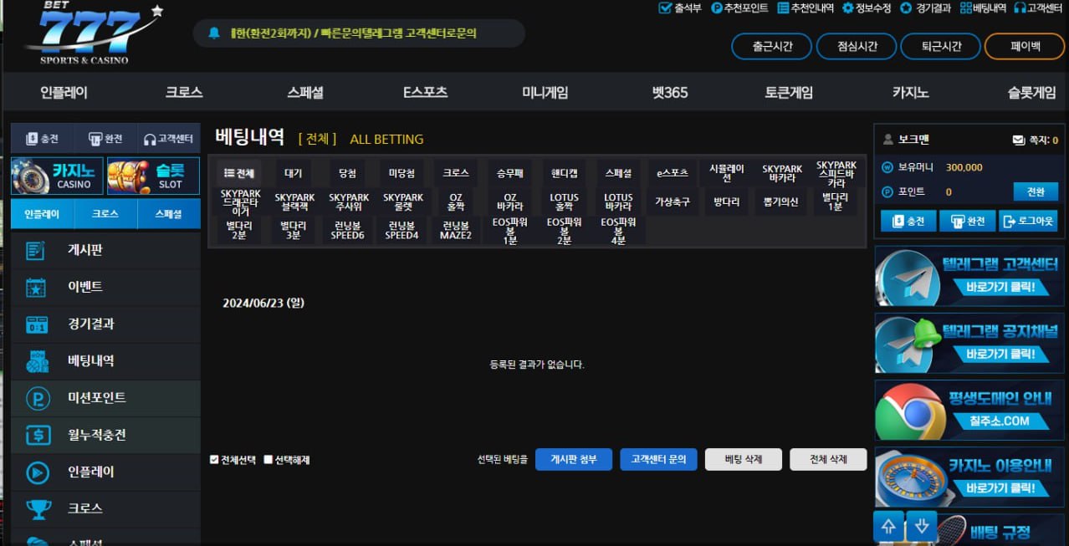Click the notification bell icon
Image resolution: width=1069 pixels, height=546 pixels.
tap(214, 33)
